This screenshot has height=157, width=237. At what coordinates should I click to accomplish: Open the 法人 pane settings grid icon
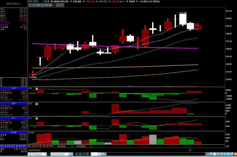37,119
